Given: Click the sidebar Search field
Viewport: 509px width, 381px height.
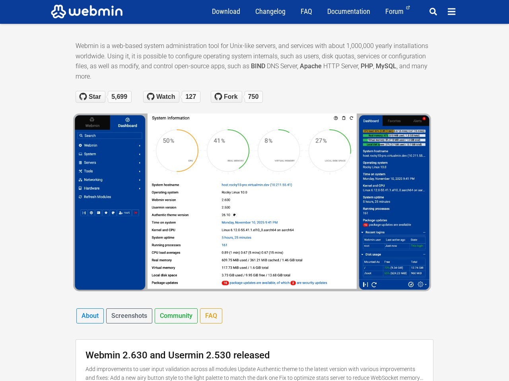Looking at the screenshot, I should pyautogui.click(x=109, y=135).
